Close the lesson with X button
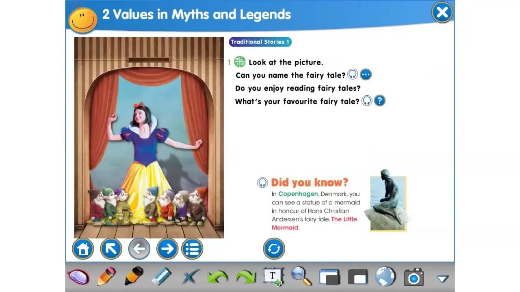This screenshot has width=520, height=292. pos(442,12)
